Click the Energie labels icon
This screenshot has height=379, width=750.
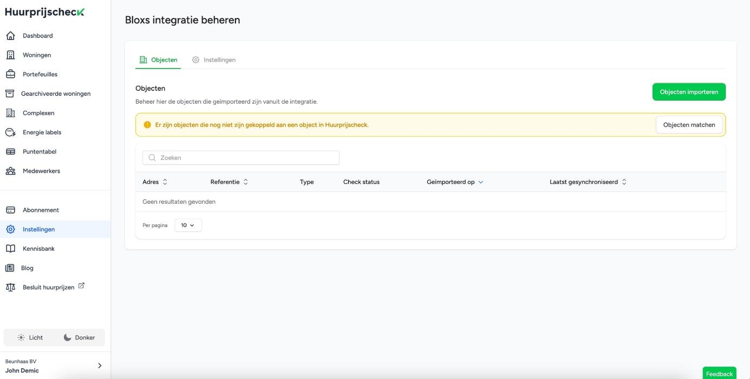(x=10, y=132)
